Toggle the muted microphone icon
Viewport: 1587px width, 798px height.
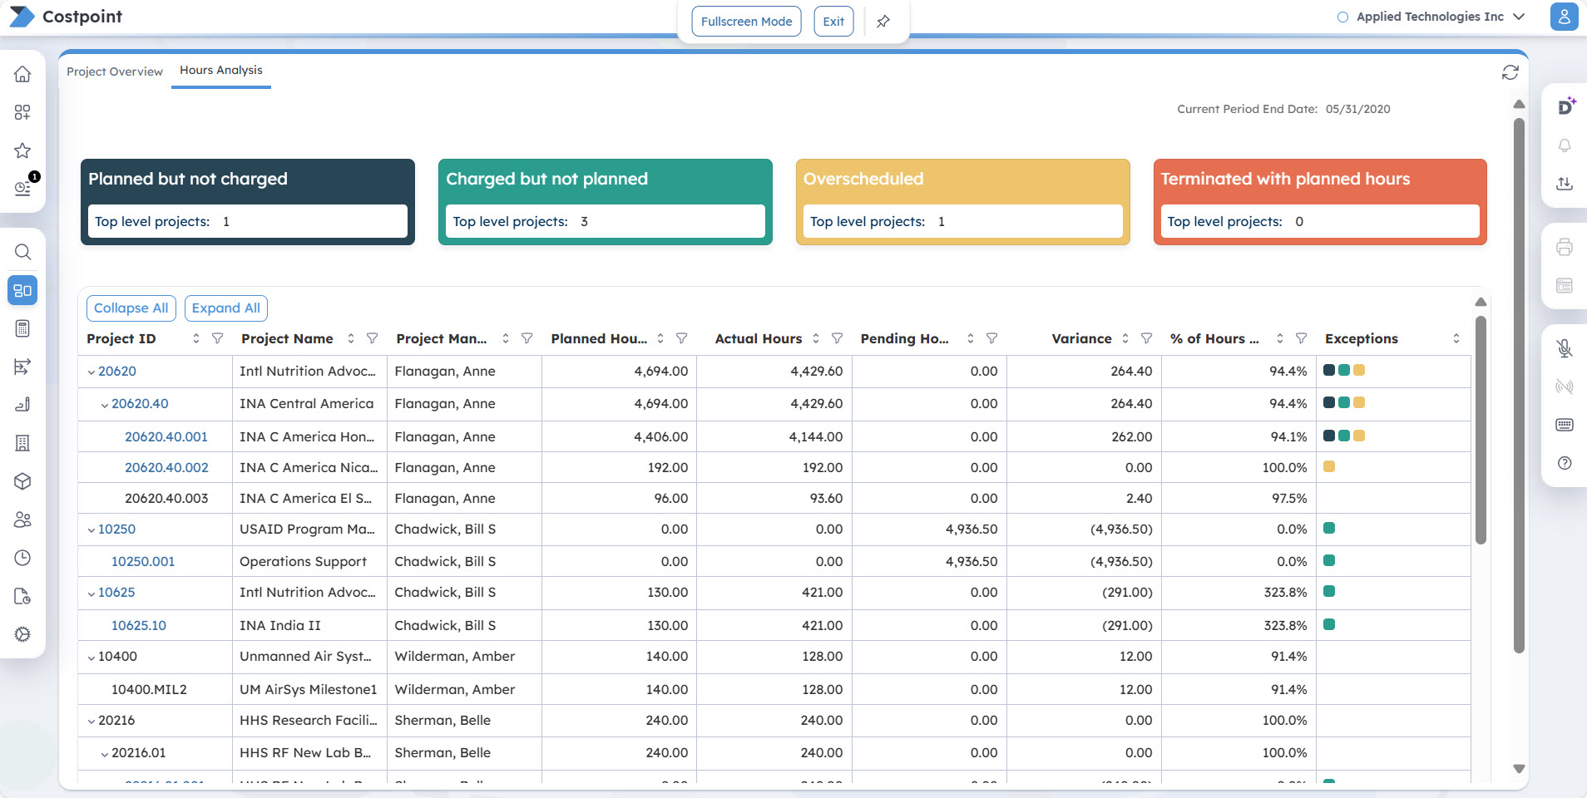pyautogui.click(x=1564, y=348)
